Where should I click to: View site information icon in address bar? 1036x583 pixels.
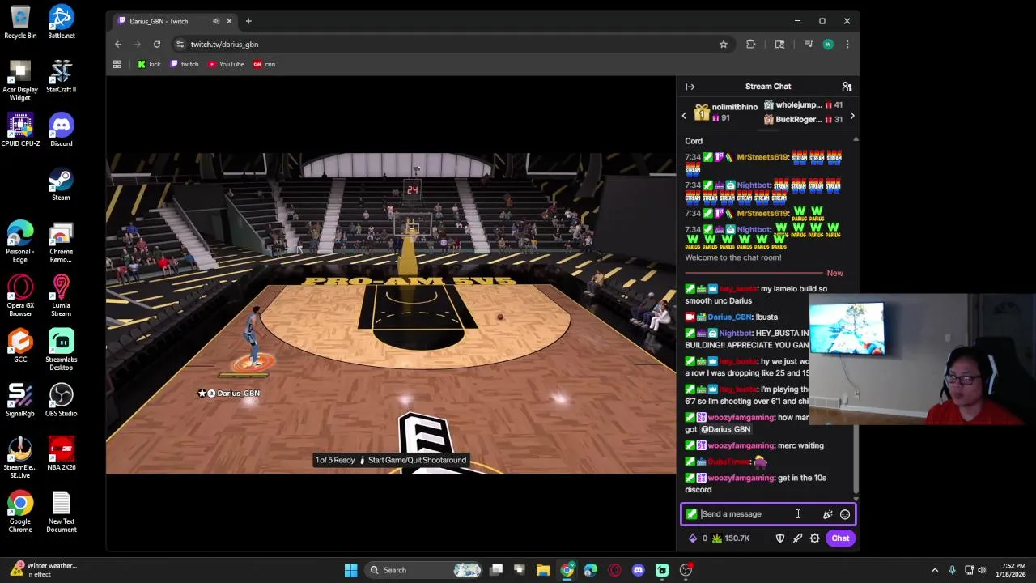(180, 45)
